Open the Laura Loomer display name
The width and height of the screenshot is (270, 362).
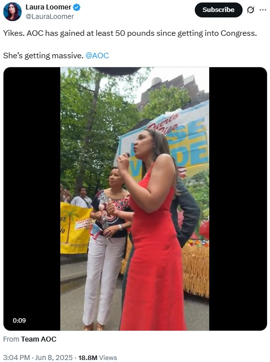pyautogui.click(x=48, y=7)
